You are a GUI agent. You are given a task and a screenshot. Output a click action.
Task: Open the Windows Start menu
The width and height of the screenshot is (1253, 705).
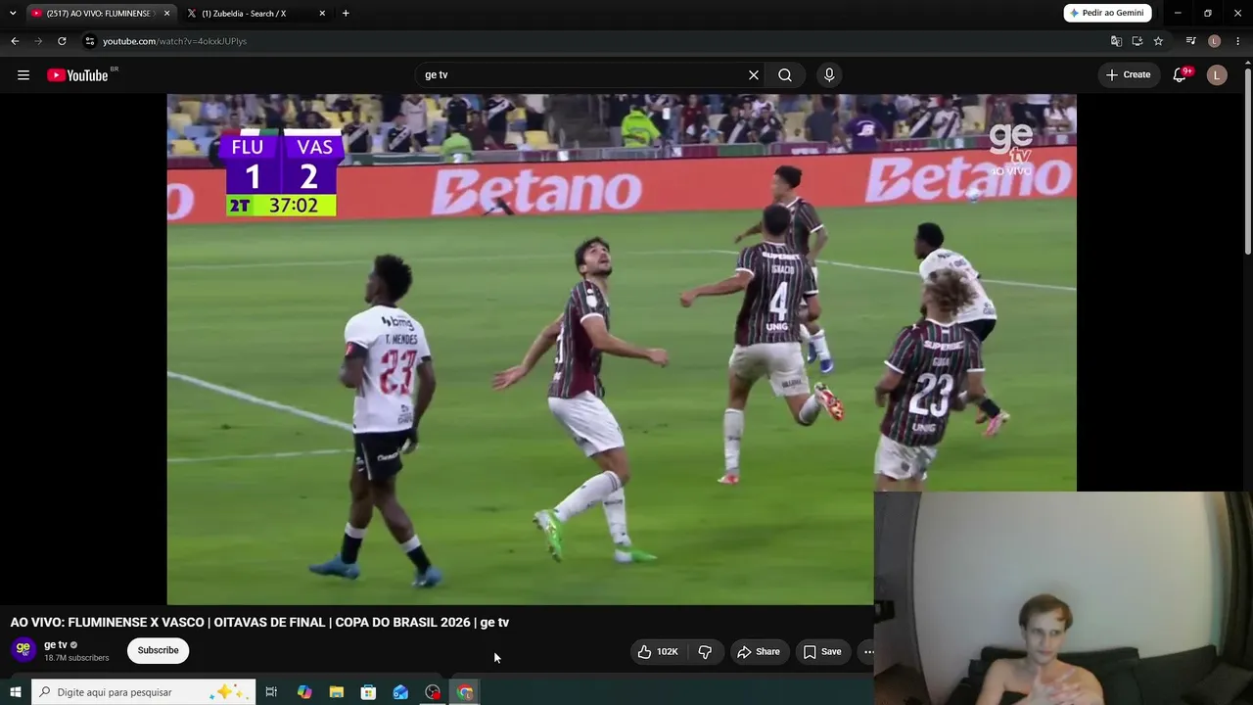click(x=16, y=692)
